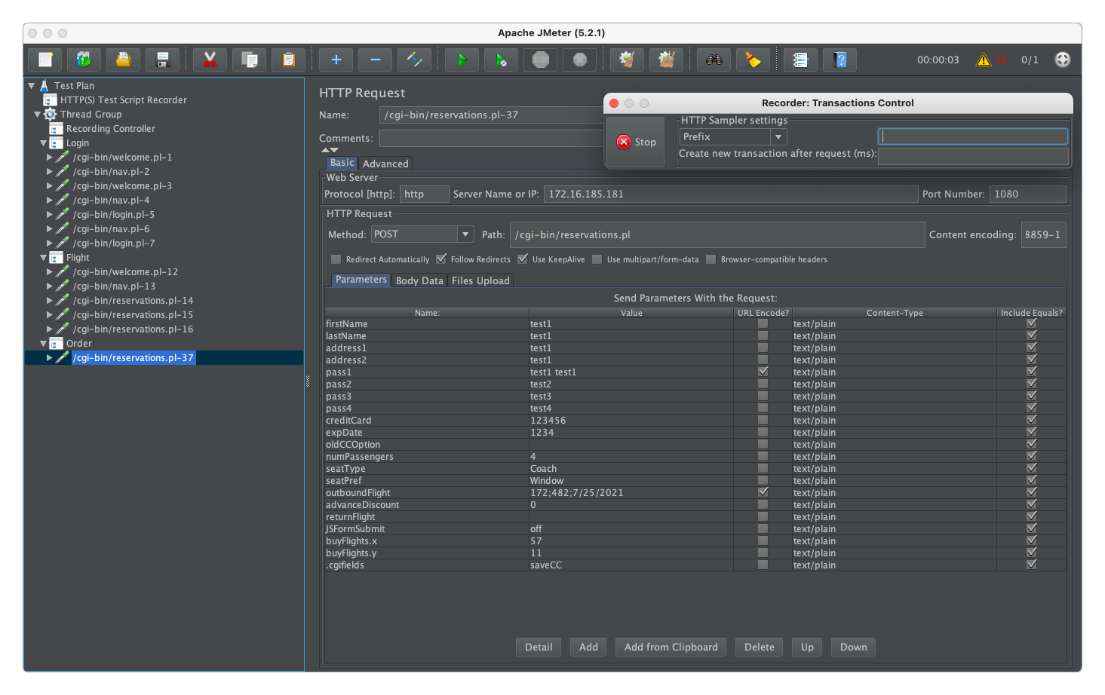Screen dimensions: 1105x695
Task: Toggle Follow Redirects checkbox
Action: [441, 259]
